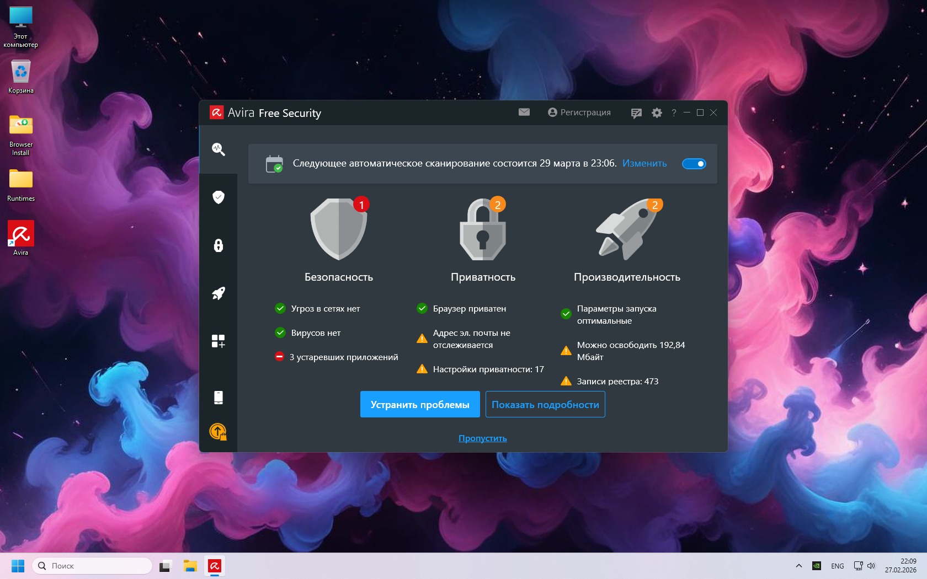Open the apps grid sidebar icon
Viewport: 927px width, 579px height.
(219, 341)
